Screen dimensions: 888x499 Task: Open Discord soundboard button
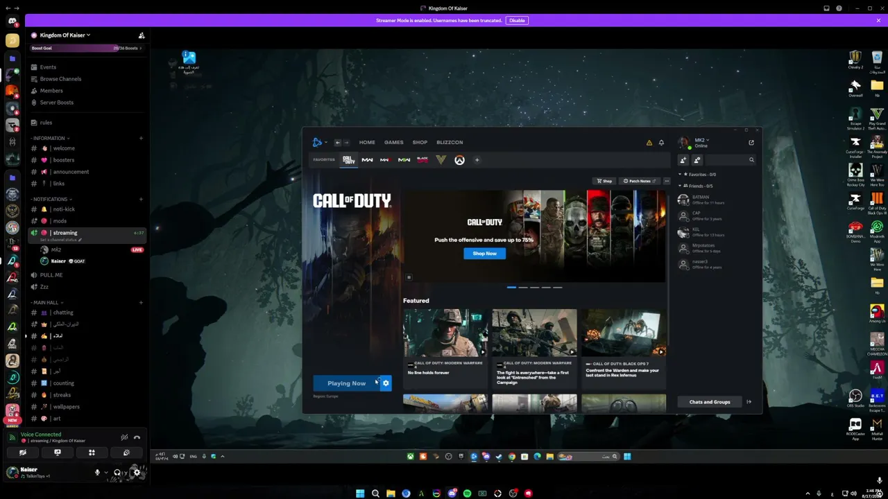click(x=126, y=453)
